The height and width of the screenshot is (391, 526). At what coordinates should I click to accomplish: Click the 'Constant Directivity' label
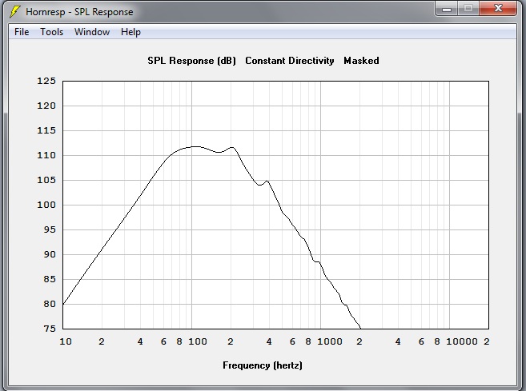tap(290, 61)
